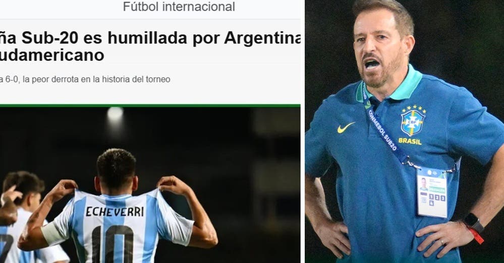This screenshot has width=504, height=263.
Task: Click the red wristband below the smartwatch
Action: point(476,235)
